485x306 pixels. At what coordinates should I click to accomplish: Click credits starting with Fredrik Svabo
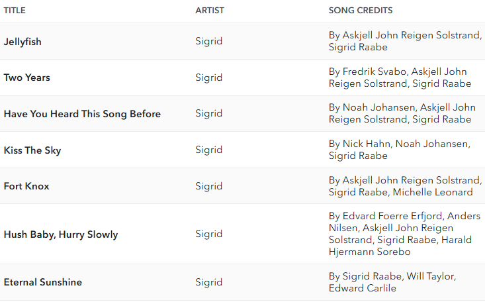400,77
